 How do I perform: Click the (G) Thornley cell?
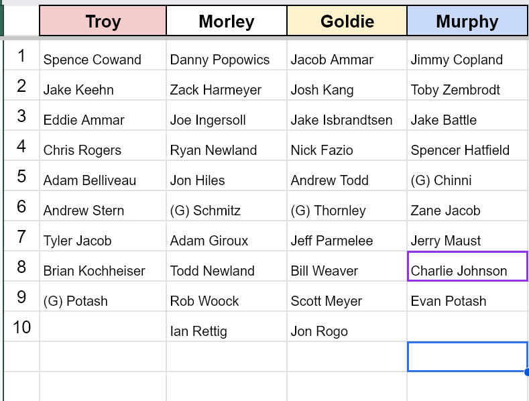347,206
